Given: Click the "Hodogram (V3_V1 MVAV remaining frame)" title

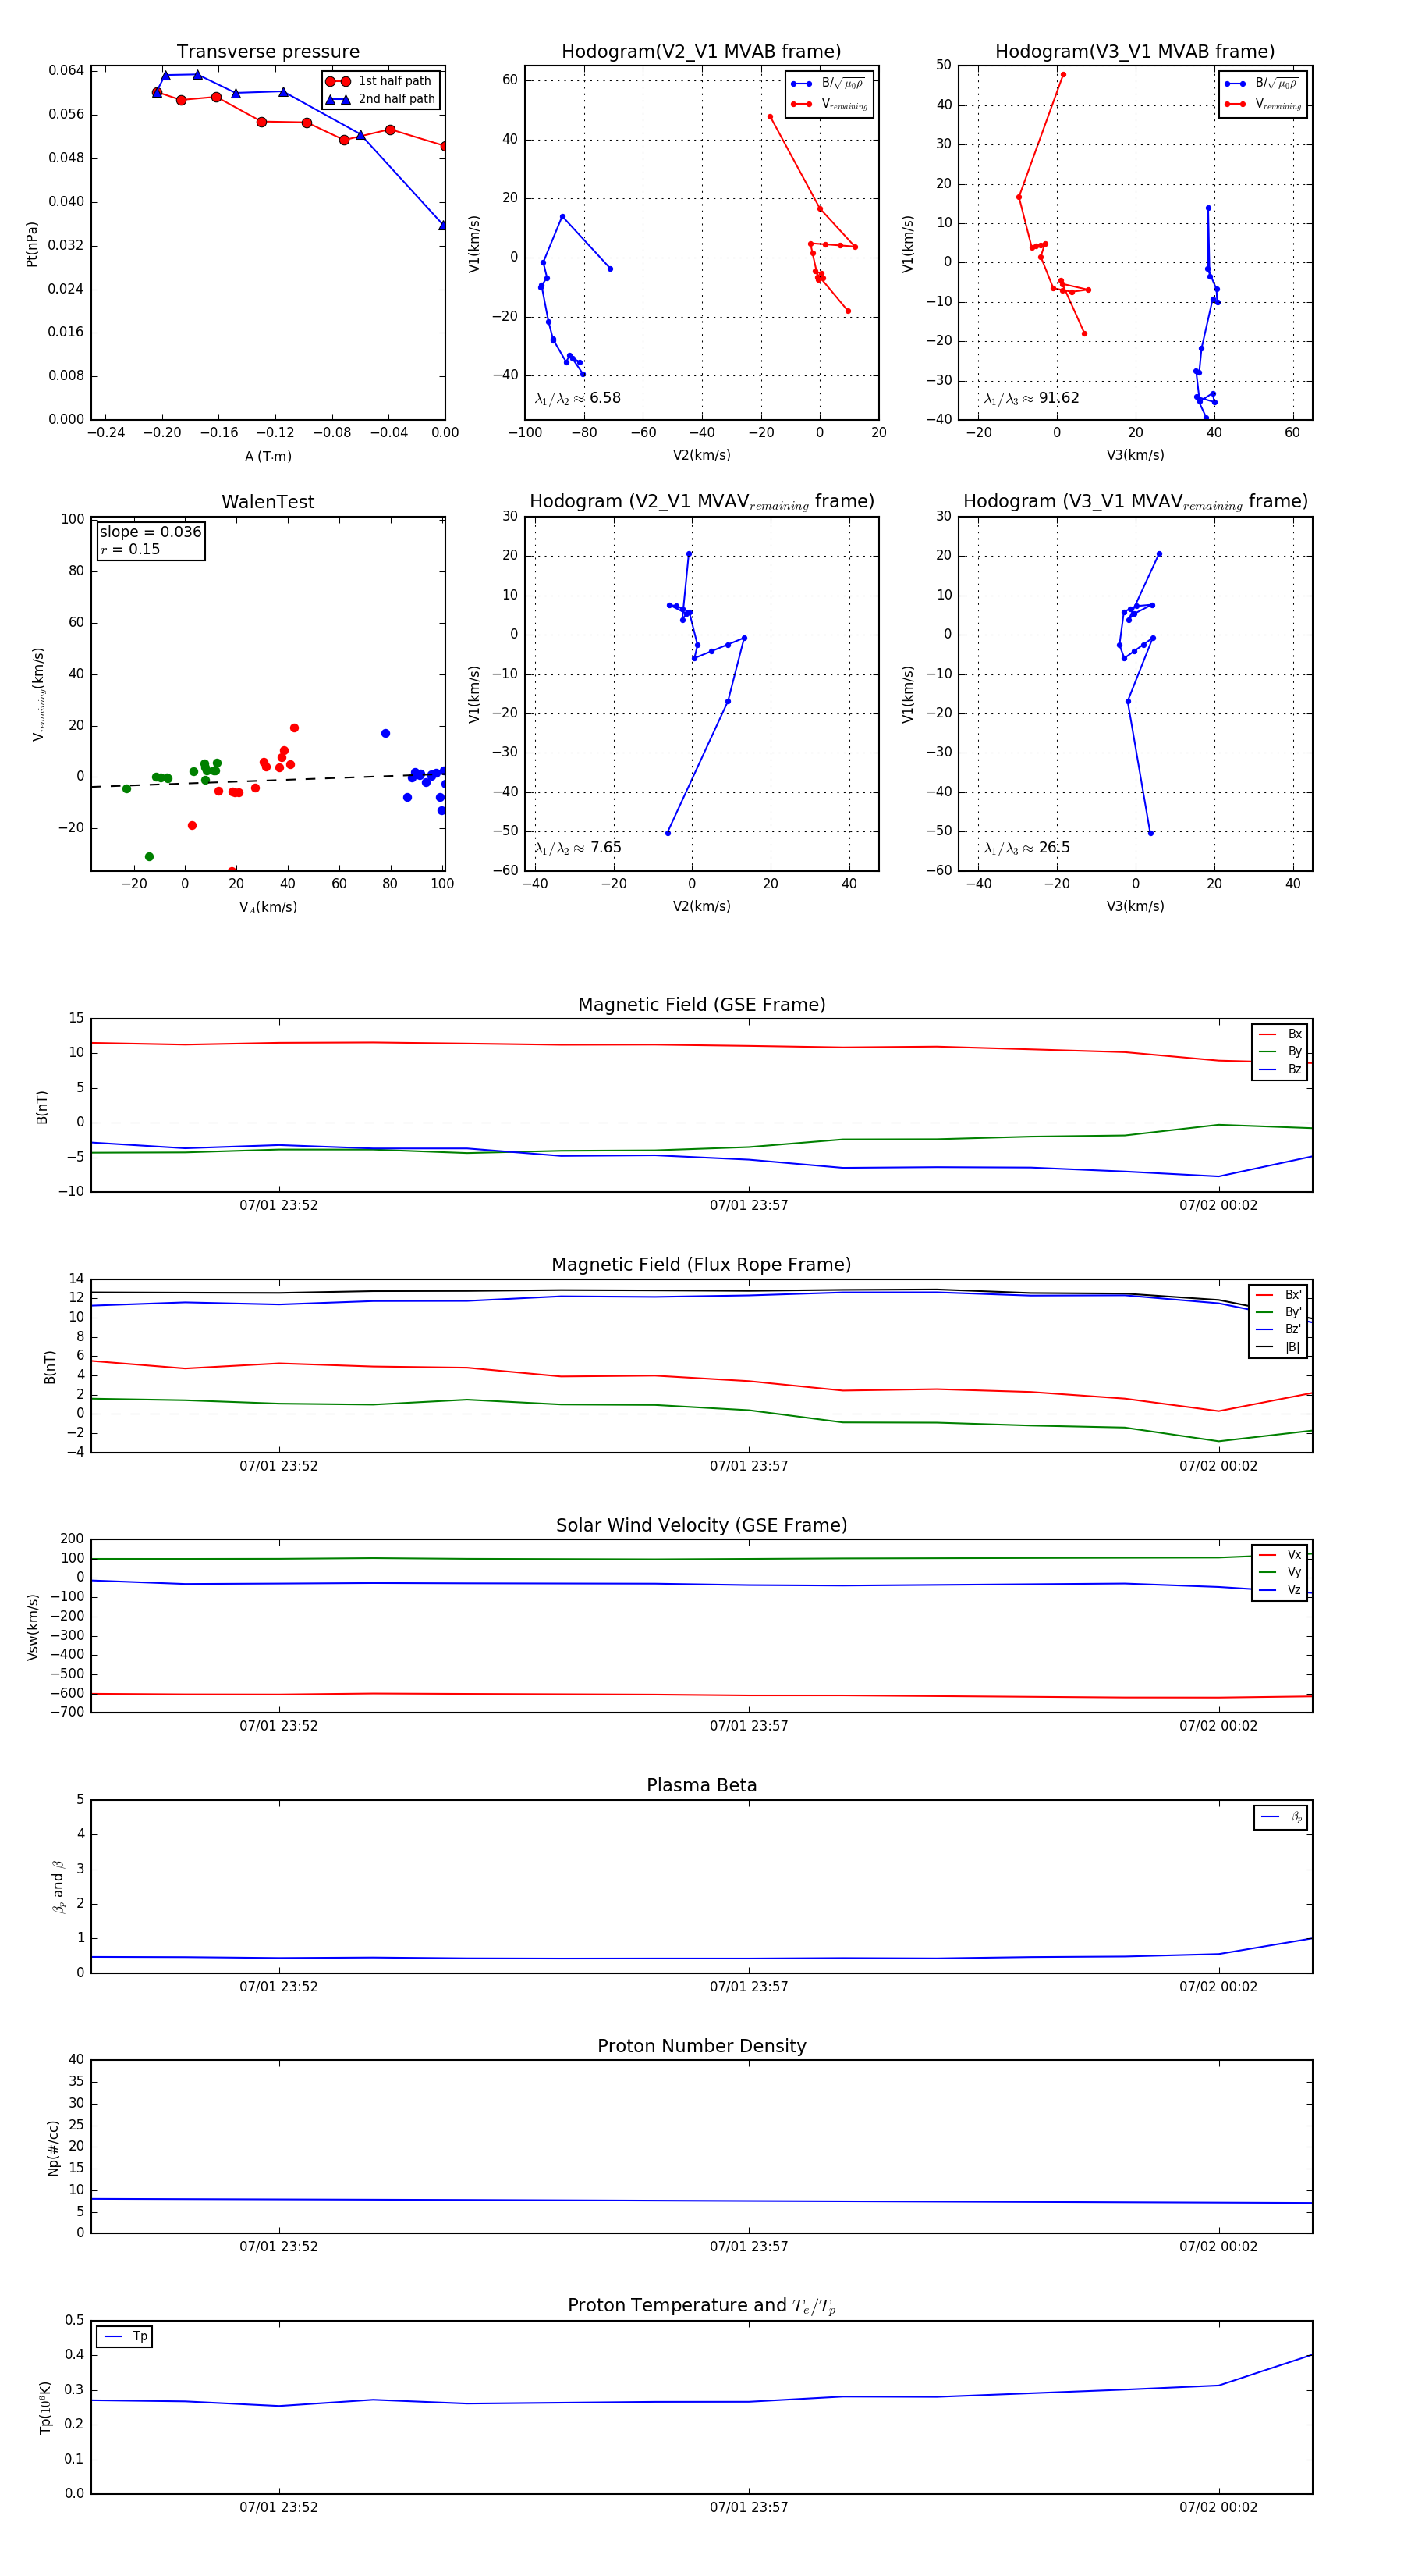Looking at the screenshot, I should coord(1135,502).
